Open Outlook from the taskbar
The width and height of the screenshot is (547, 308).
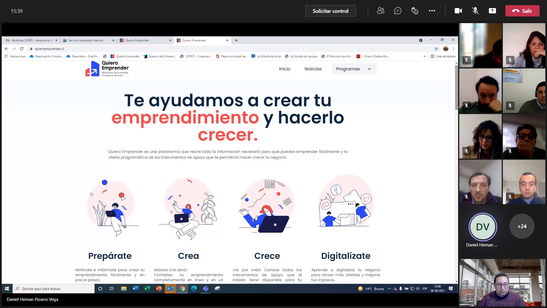click(170, 289)
